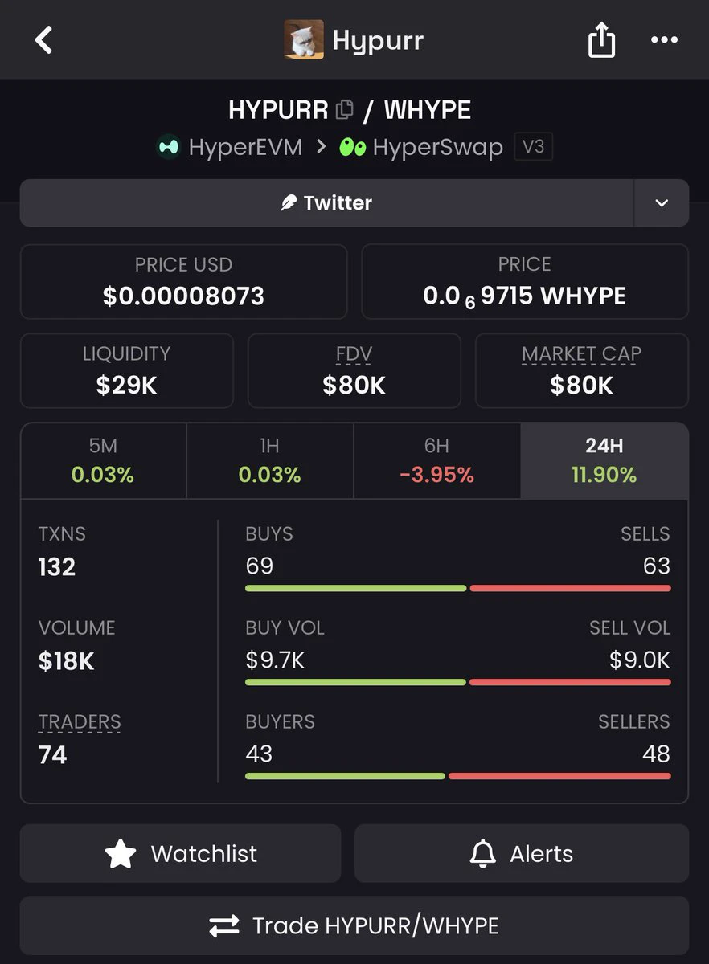Tap the bell icon on Alerts

[x=482, y=853]
